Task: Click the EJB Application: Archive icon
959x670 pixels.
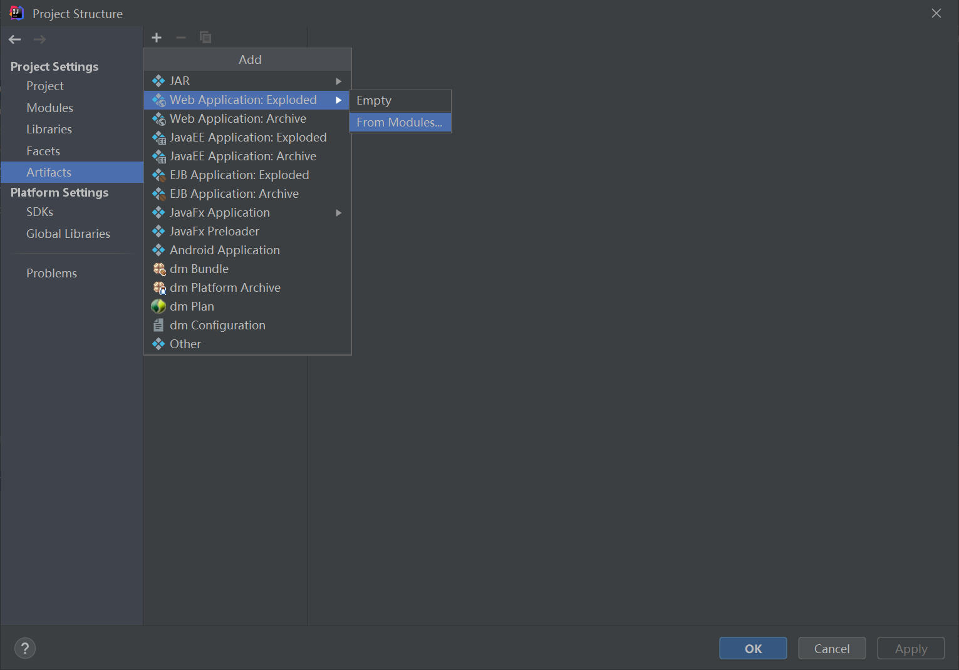Action: pyautogui.click(x=159, y=194)
